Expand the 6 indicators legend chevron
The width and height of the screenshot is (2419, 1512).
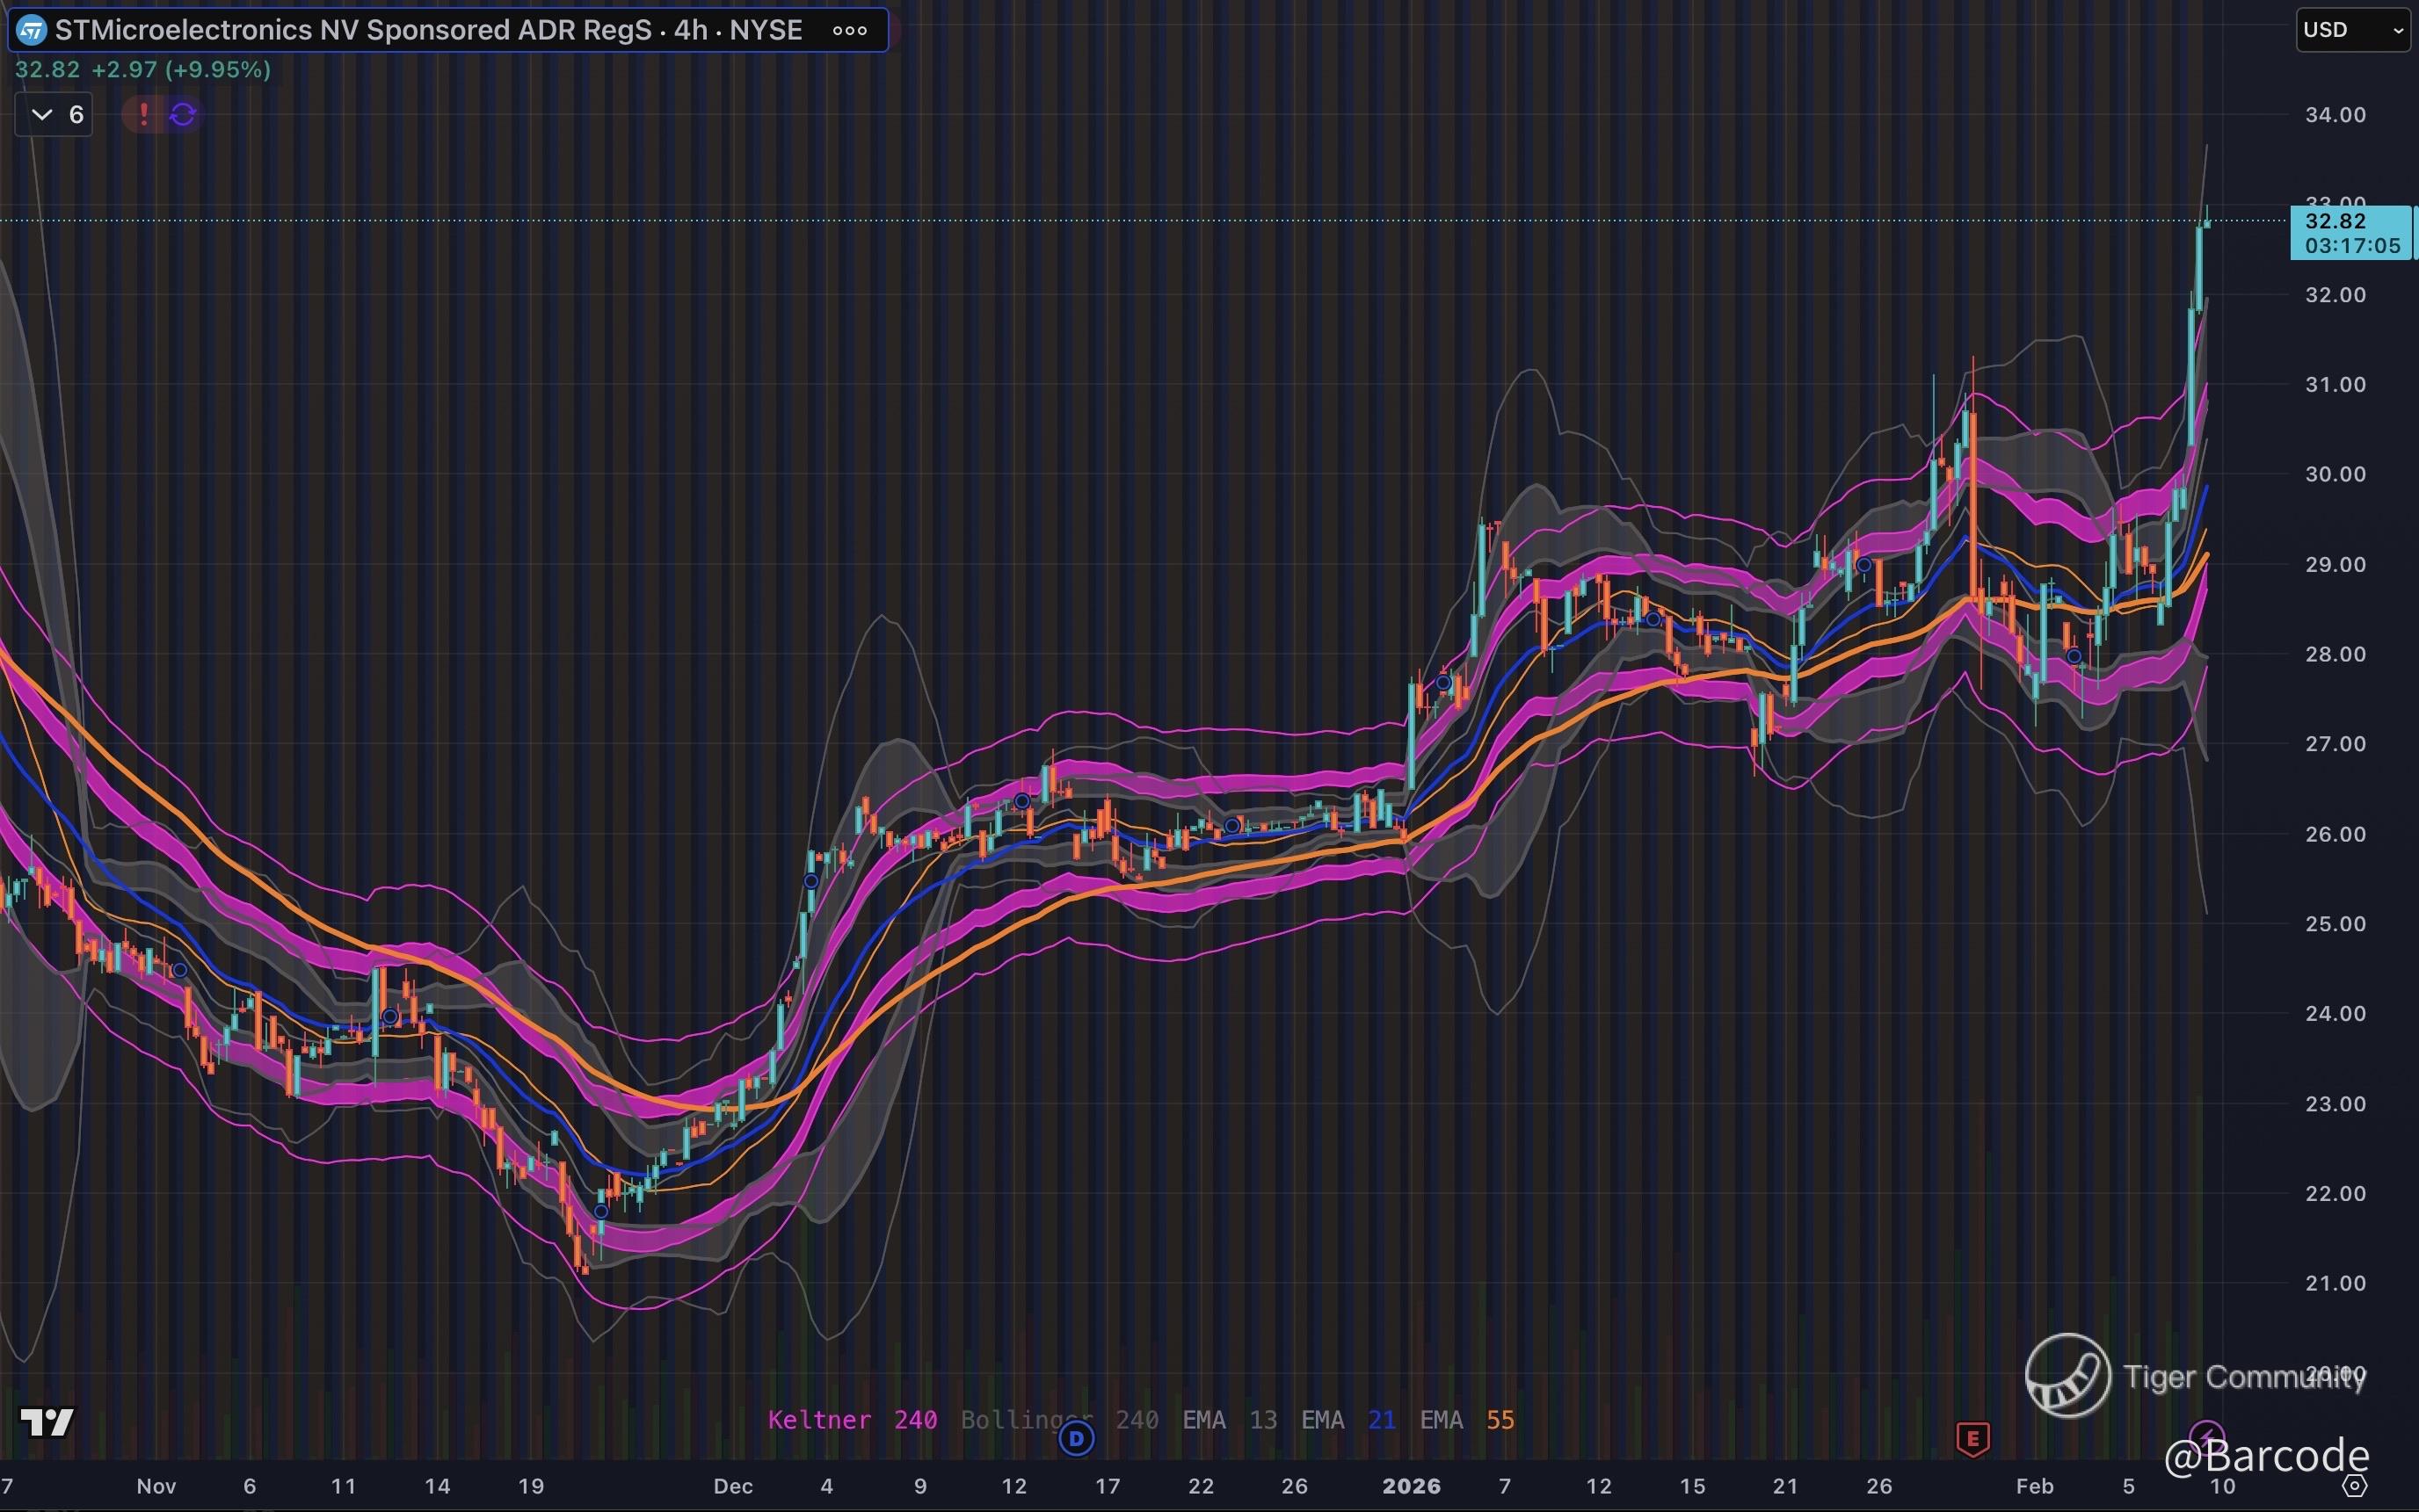click(x=42, y=114)
